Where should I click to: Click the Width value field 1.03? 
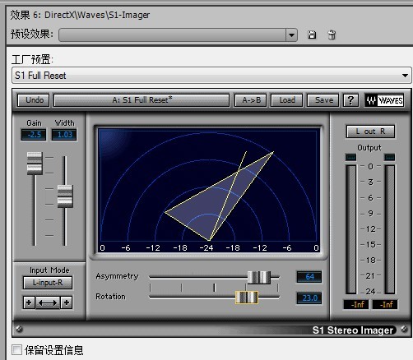pos(64,135)
